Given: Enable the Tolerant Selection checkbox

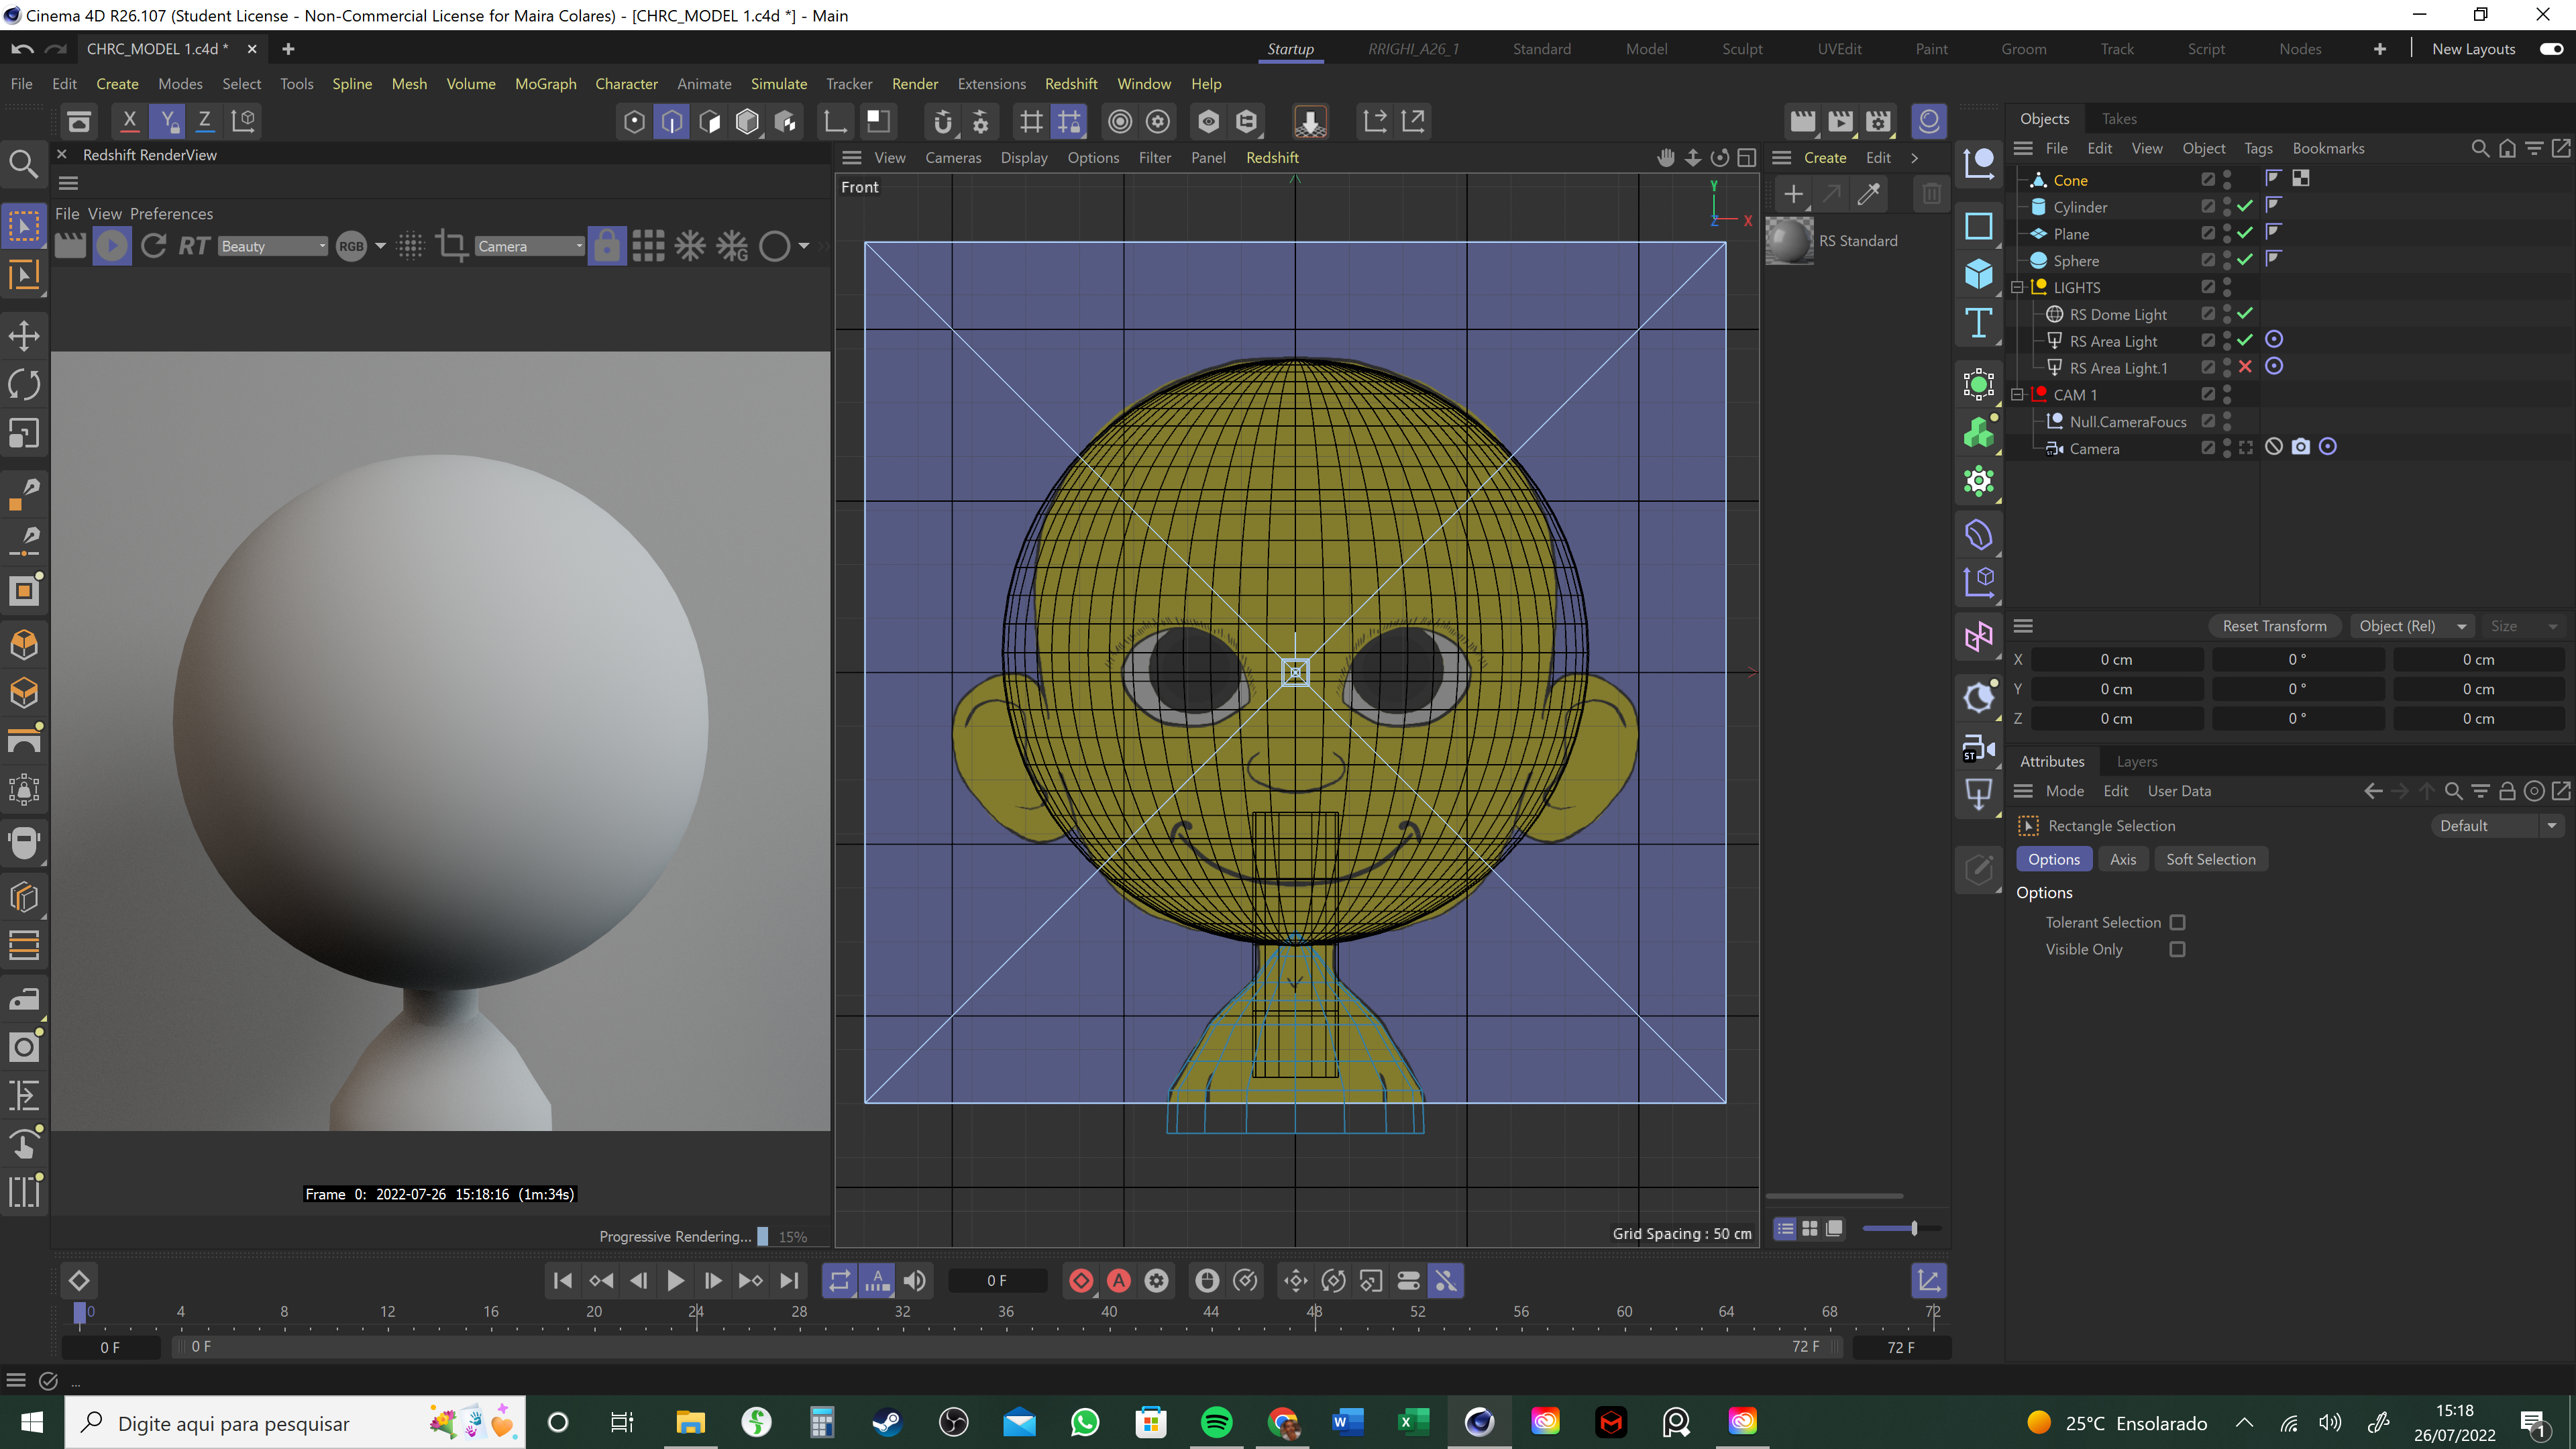Looking at the screenshot, I should [2177, 922].
